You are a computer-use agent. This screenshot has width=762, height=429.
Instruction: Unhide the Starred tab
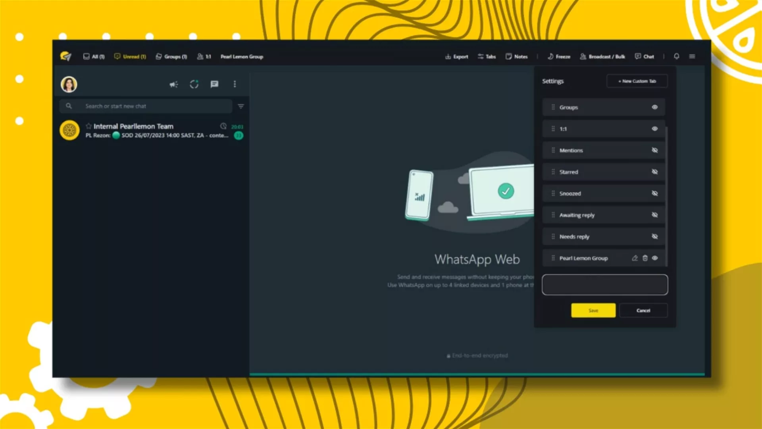tap(655, 172)
